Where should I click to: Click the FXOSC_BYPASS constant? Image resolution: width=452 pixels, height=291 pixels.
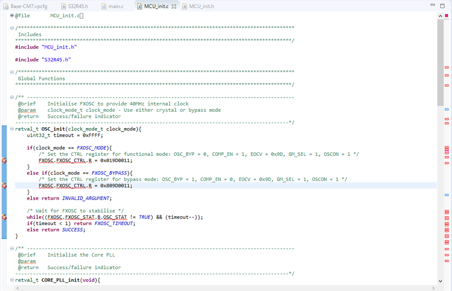[x=109, y=173]
